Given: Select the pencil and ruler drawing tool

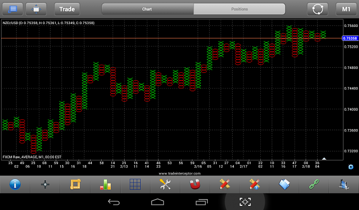Looking at the screenshot, I should click(x=225, y=184).
